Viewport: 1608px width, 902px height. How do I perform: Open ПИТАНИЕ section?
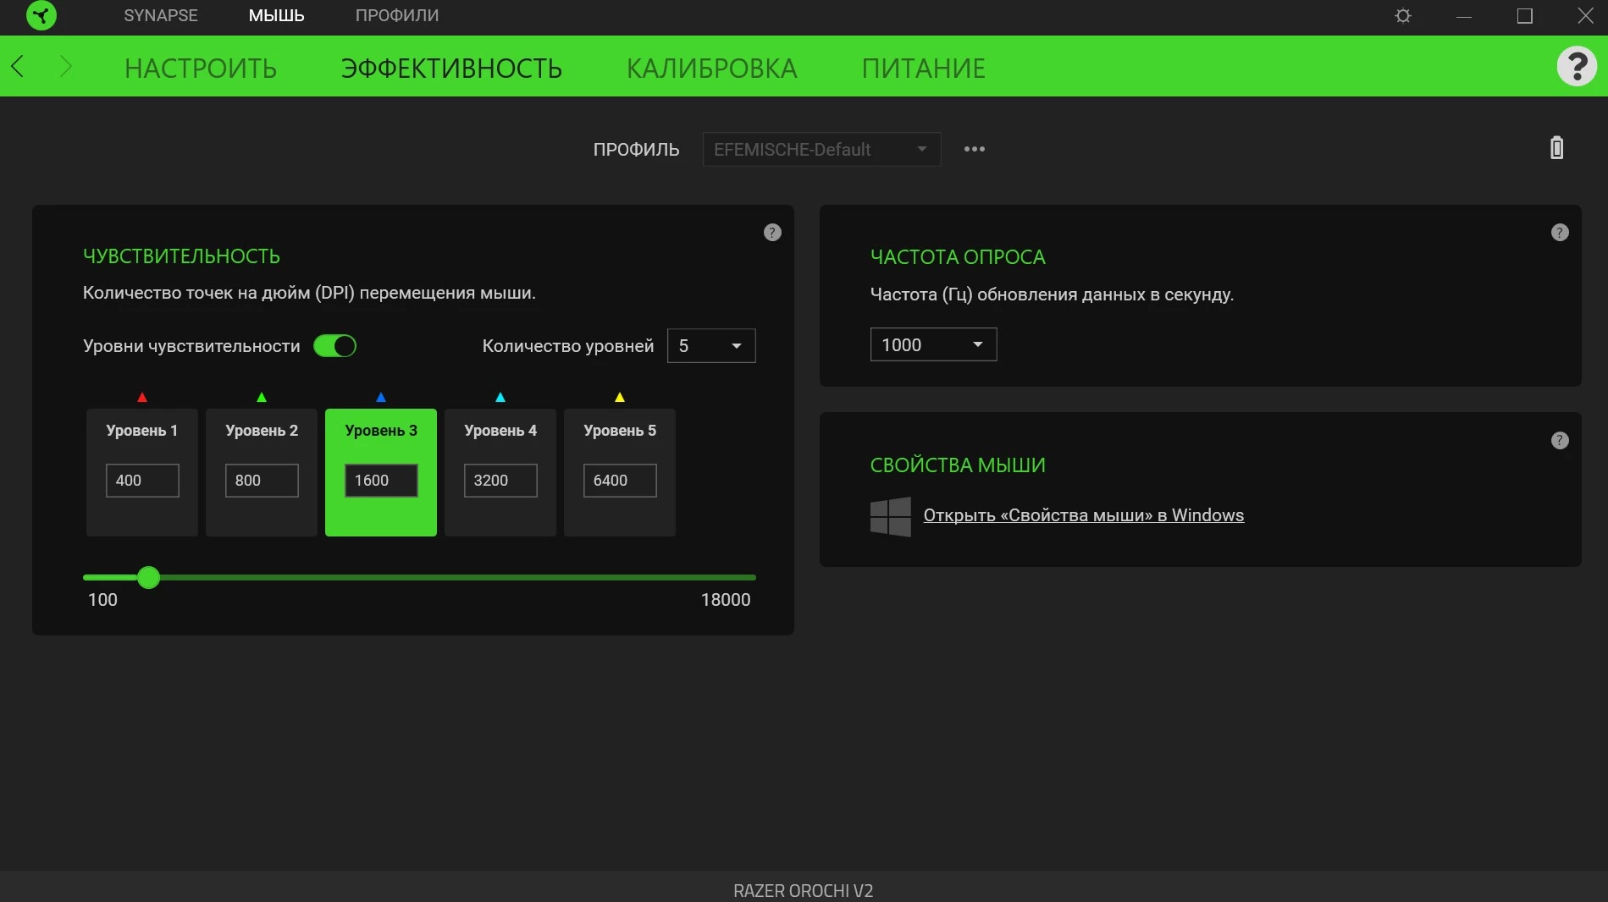click(x=923, y=68)
